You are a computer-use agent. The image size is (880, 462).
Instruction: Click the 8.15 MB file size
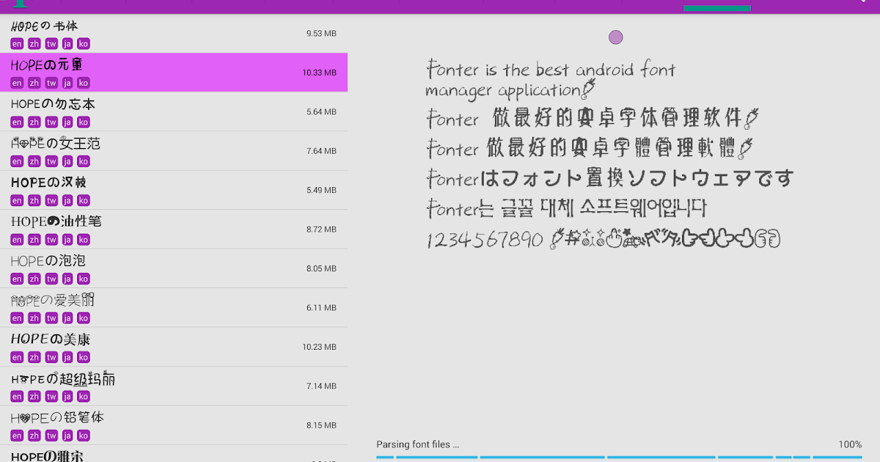pyautogui.click(x=321, y=425)
